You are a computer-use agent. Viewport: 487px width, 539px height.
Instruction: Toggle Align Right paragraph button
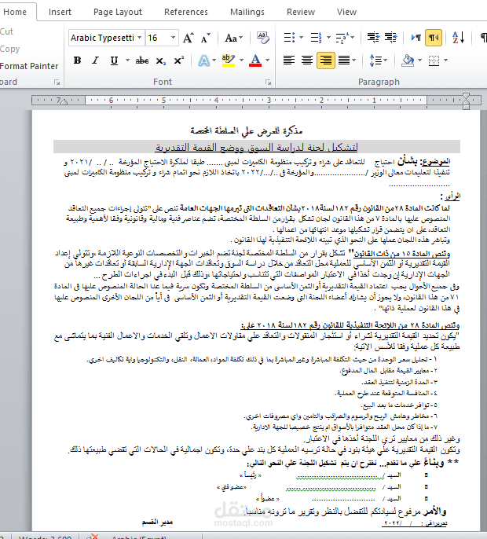point(325,60)
